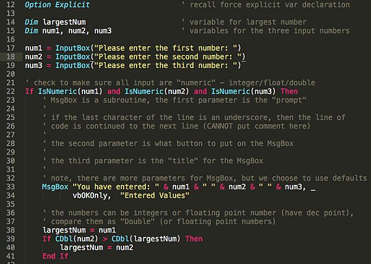The width and height of the screenshot is (371, 264).
Task: Click the Then keyword on line 22
Action: 289,92
